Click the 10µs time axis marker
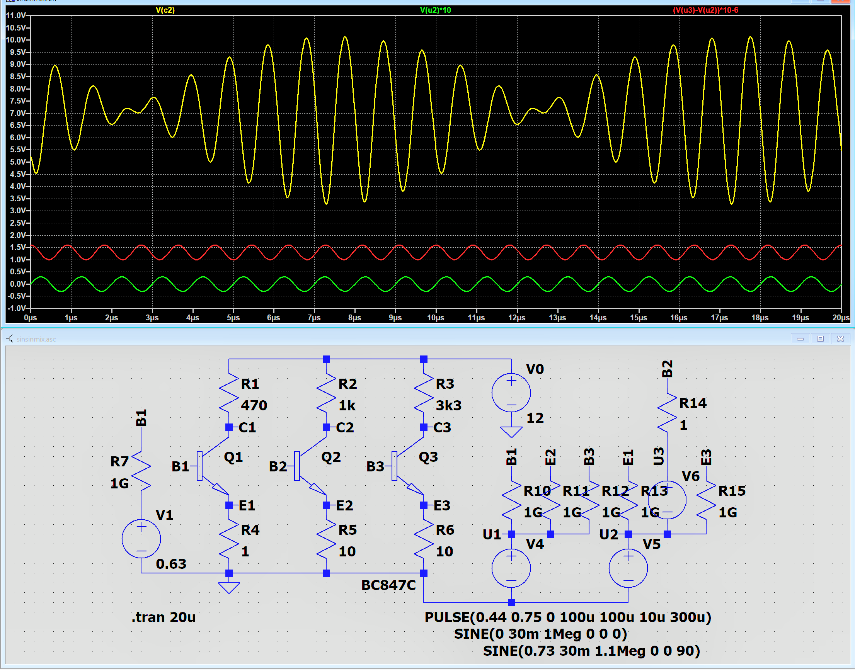The width and height of the screenshot is (855, 670). tap(435, 318)
